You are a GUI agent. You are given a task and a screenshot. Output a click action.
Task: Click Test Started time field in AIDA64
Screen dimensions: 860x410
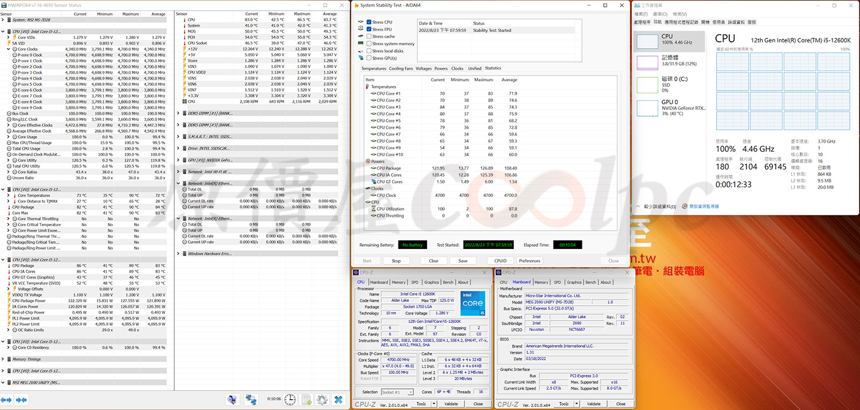click(x=488, y=245)
